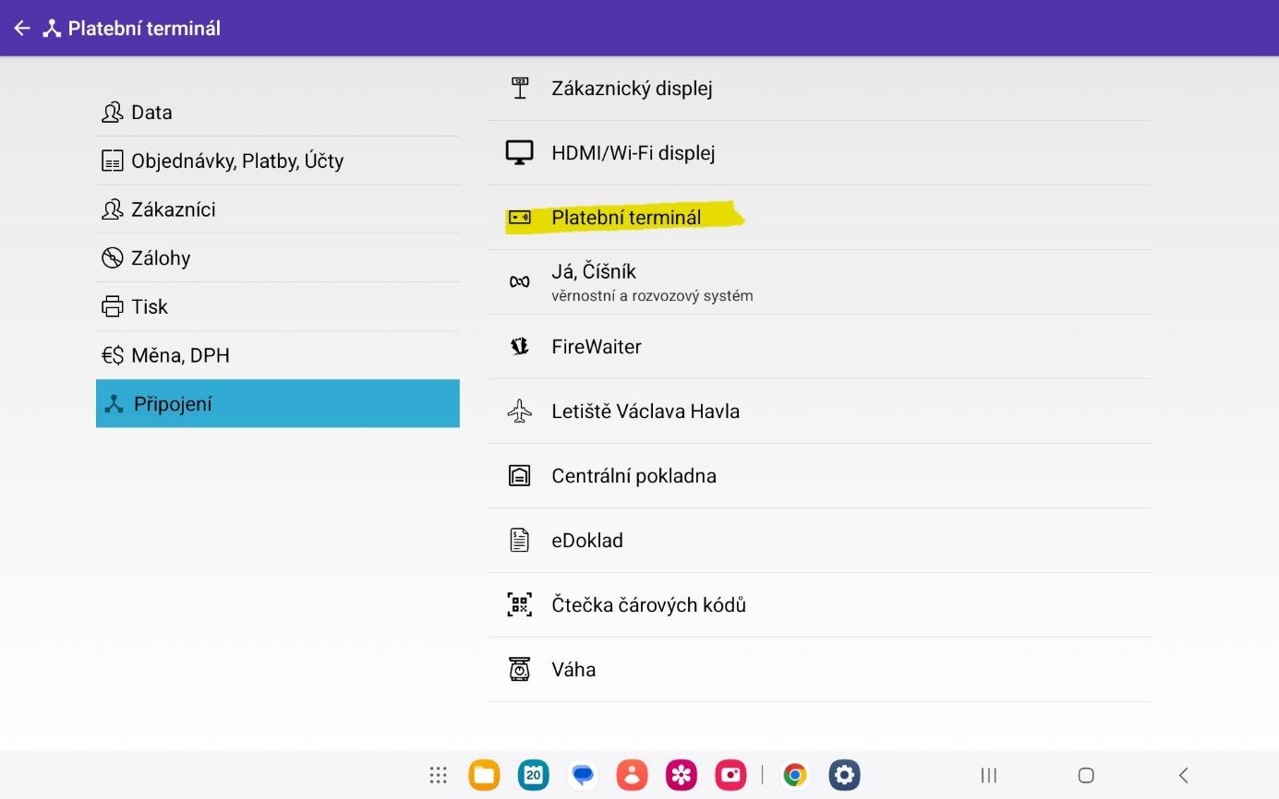Open Já, Číšník loyalty system
Image resolution: width=1279 pixels, height=799 pixels.
tap(819, 282)
